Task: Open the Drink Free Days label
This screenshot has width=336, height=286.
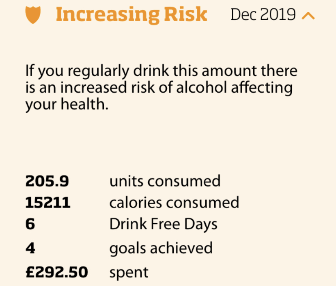Action: (163, 225)
